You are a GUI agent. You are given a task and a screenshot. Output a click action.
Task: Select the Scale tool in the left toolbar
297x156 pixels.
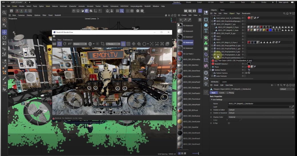pyautogui.click(x=4, y=43)
